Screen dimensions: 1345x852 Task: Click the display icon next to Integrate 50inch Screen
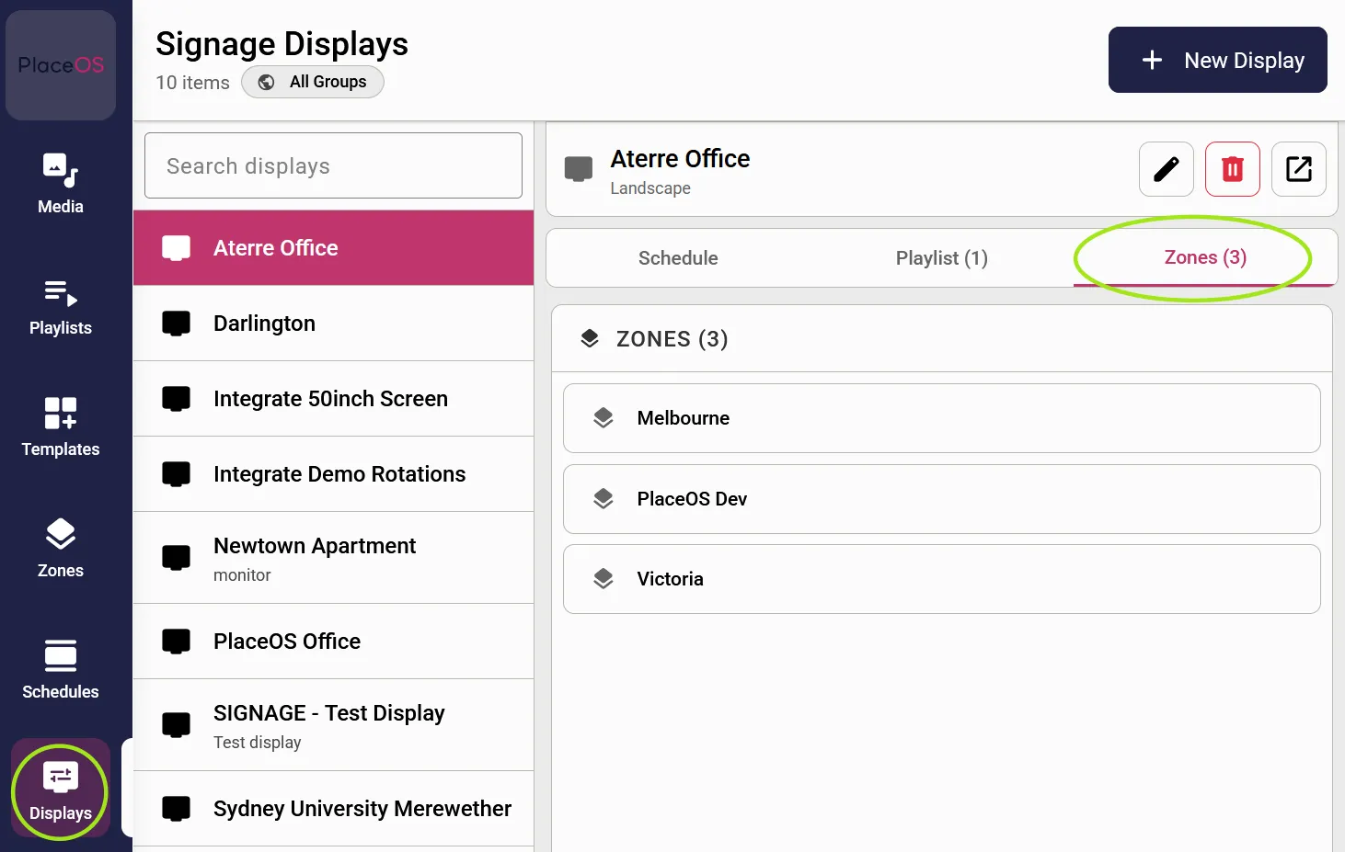[177, 399]
